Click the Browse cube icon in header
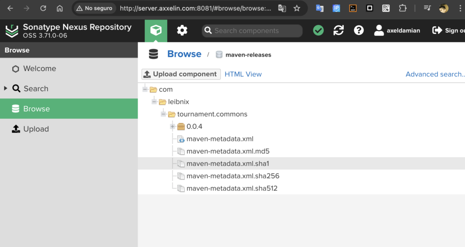The width and height of the screenshot is (465, 247). click(x=156, y=31)
